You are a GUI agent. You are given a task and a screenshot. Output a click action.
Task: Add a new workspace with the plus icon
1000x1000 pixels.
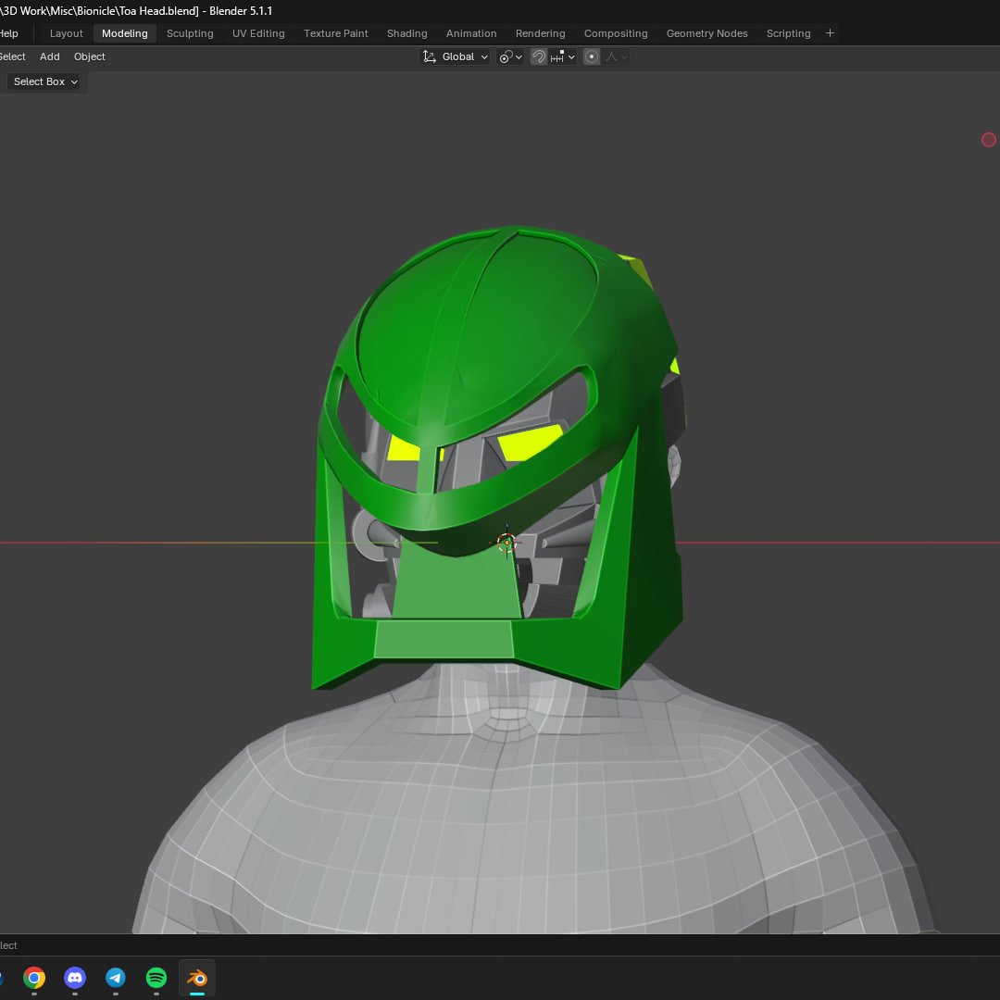(830, 33)
